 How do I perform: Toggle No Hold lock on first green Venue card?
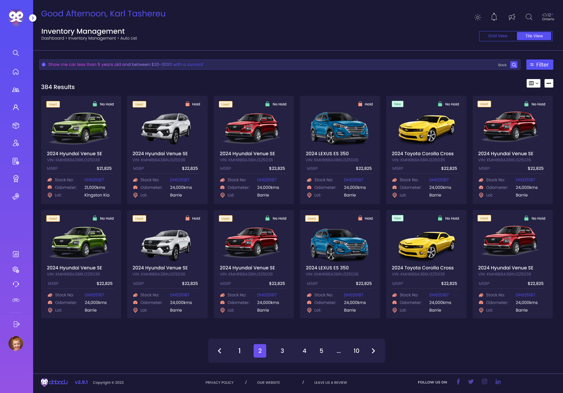pyautogui.click(x=95, y=104)
